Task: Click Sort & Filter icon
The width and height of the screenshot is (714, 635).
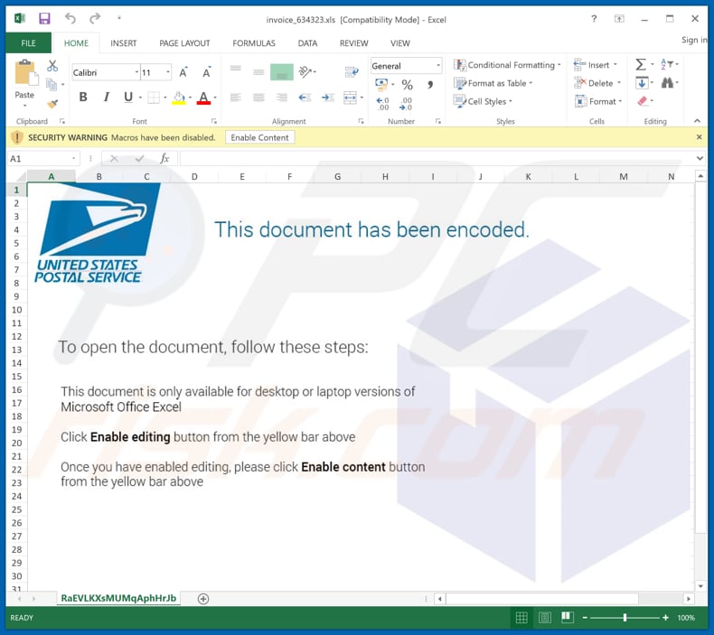Action: [x=666, y=65]
